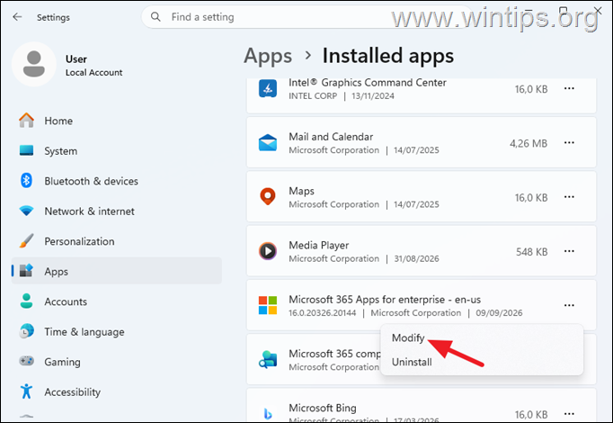Click the Mail and Calendar envelope icon
This screenshot has height=423, width=613.
pos(268,143)
